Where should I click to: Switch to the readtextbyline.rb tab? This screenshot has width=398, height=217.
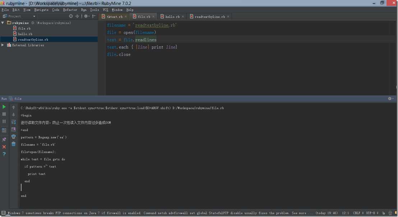coord(210,17)
